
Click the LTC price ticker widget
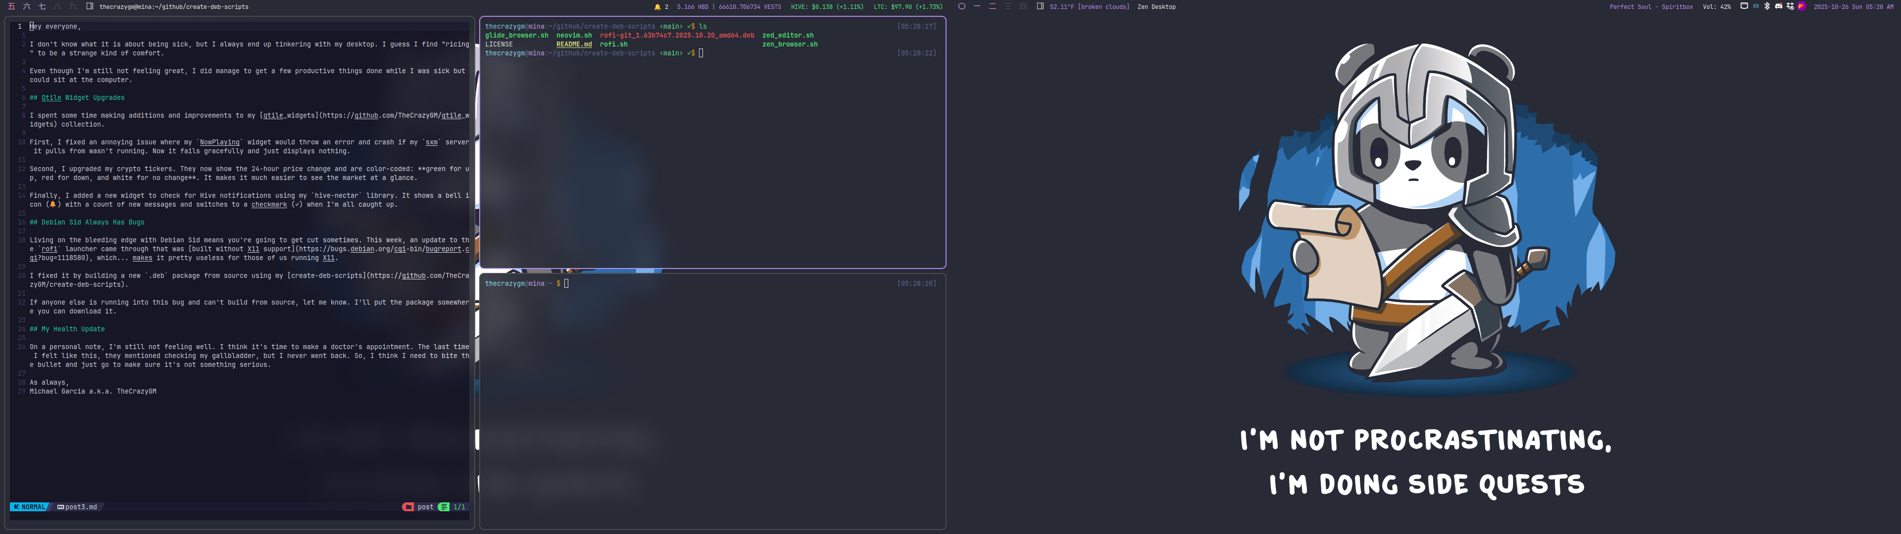[x=908, y=6]
